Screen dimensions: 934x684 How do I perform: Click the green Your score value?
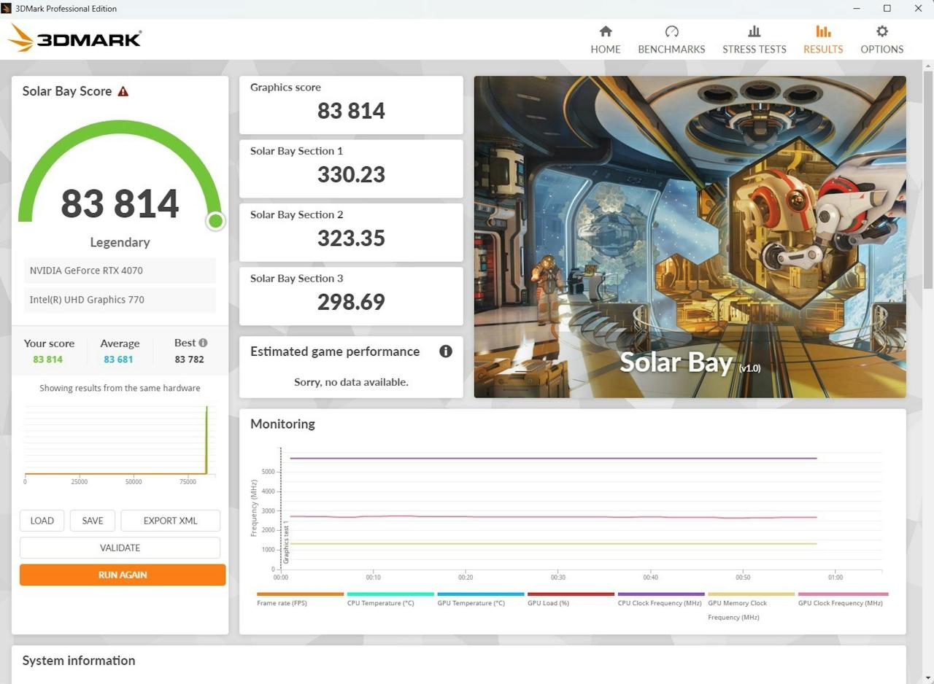[47, 360]
